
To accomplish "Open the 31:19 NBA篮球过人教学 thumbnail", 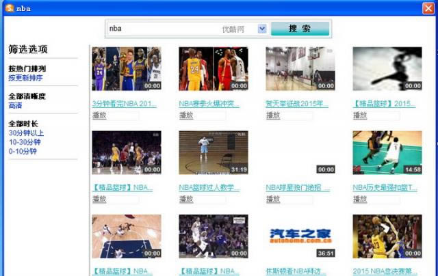I will 213,152.
